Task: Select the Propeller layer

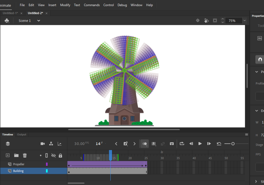Action: pyautogui.click(x=34, y=164)
